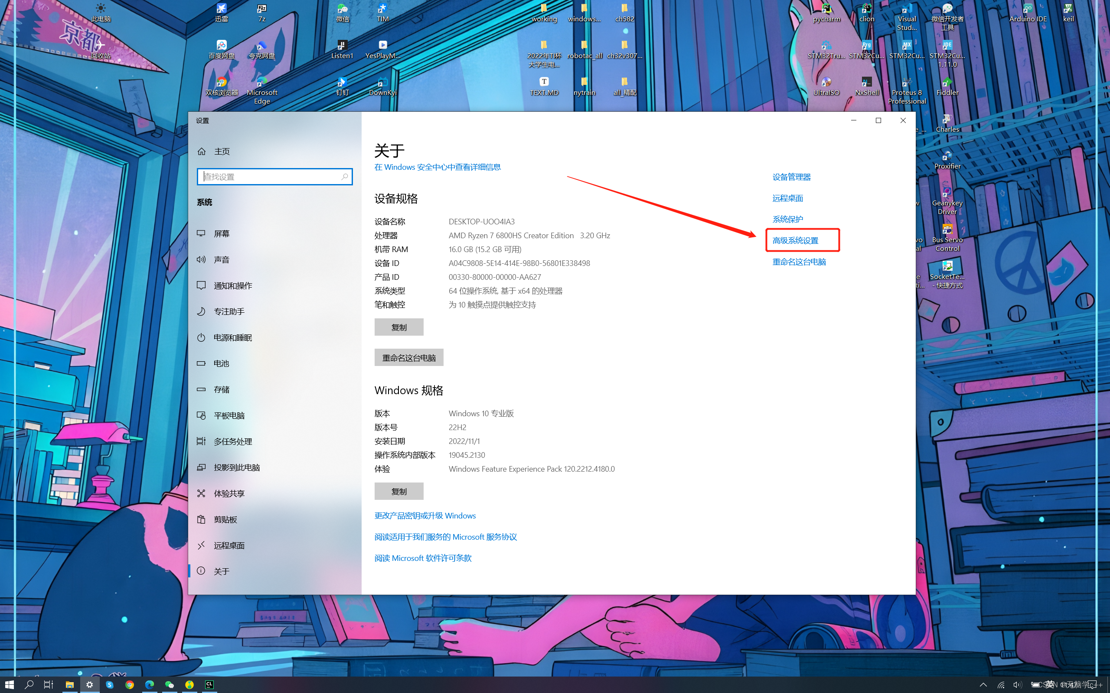Open Task View on the taskbar
1110x693 pixels.
click(49, 684)
